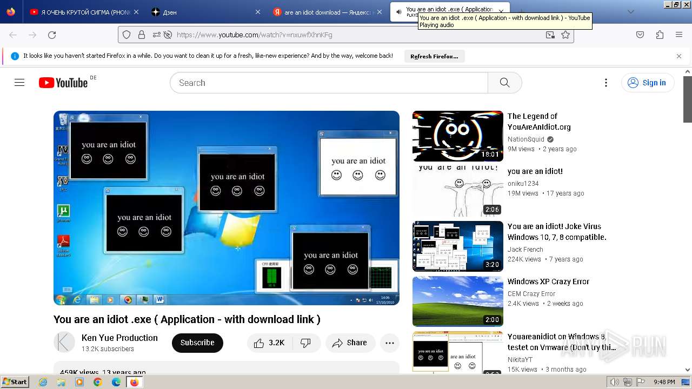Expand the list all tabs dropdown
Viewport: 692px width, 389px height.
[630, 11]
